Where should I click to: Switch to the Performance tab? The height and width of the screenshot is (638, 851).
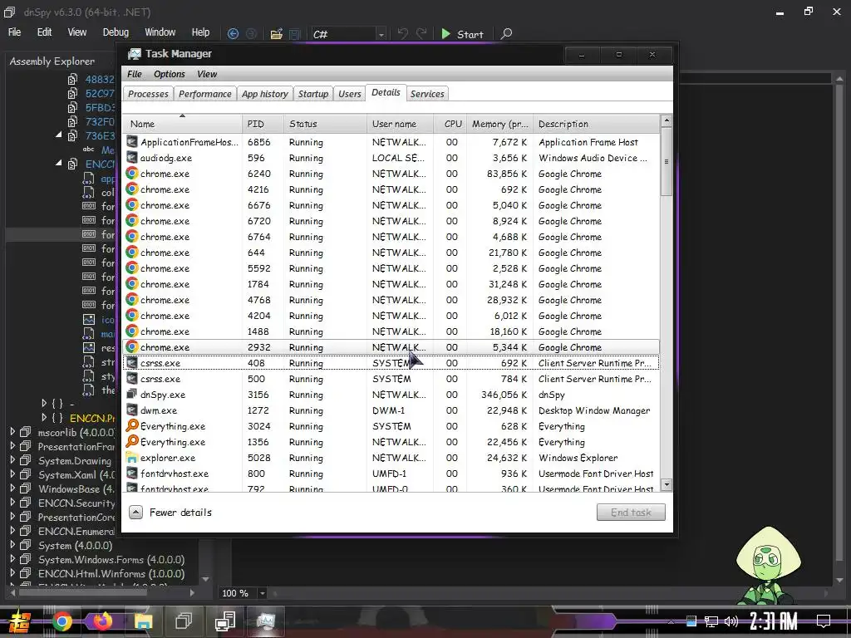pos(205,94)
